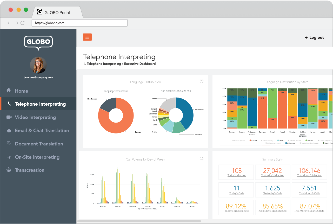
Task: Click the video camera icon
Action: pyautogui.click(x=9, y=117)
